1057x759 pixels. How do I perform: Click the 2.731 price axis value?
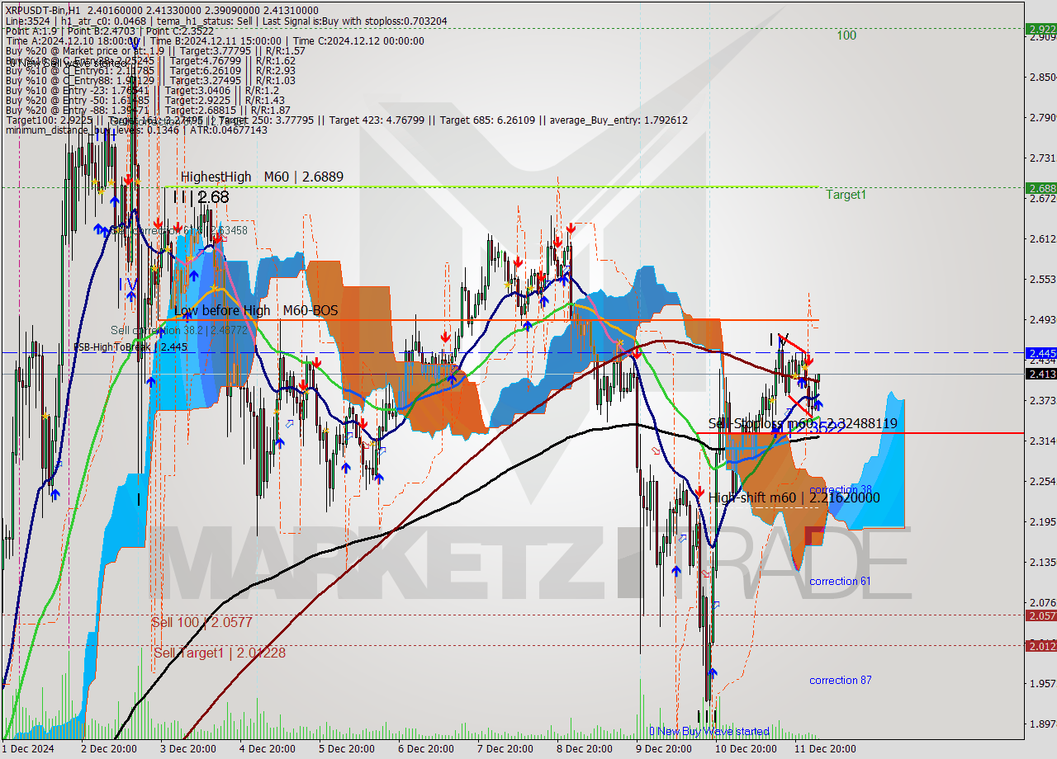tap(1042, 158)
